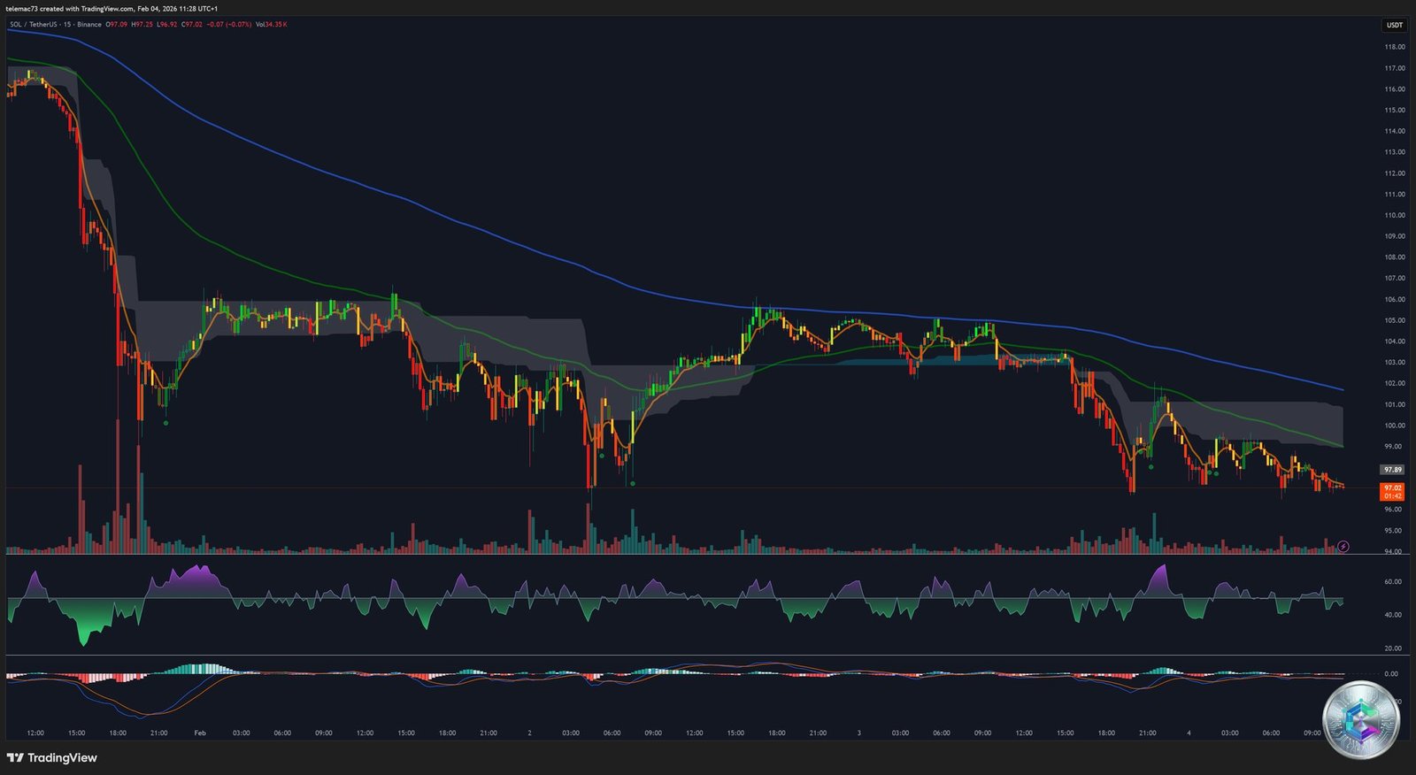Viewport: 1416px width, 775px height.
Task: Click the Feb date label on the time axis
Action: (200, 733)
